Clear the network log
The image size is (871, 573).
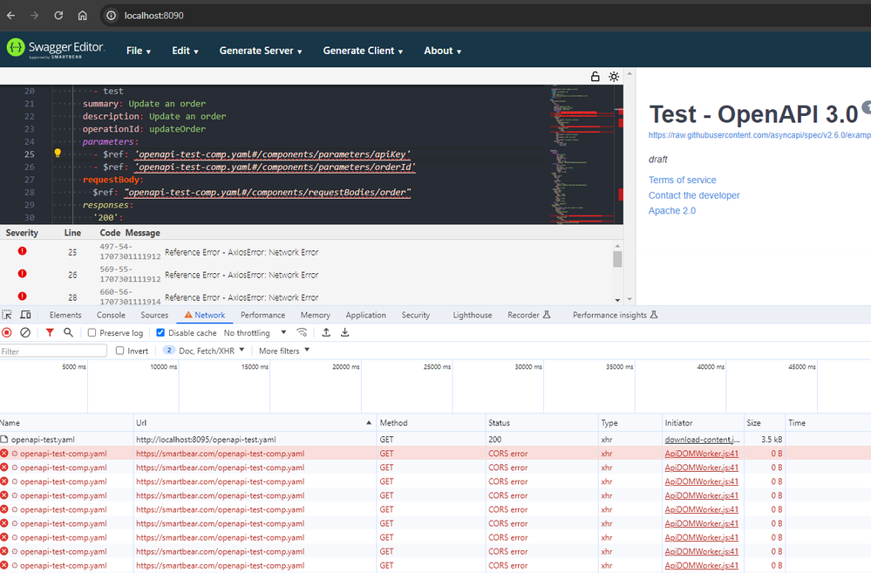coord(25,332)
